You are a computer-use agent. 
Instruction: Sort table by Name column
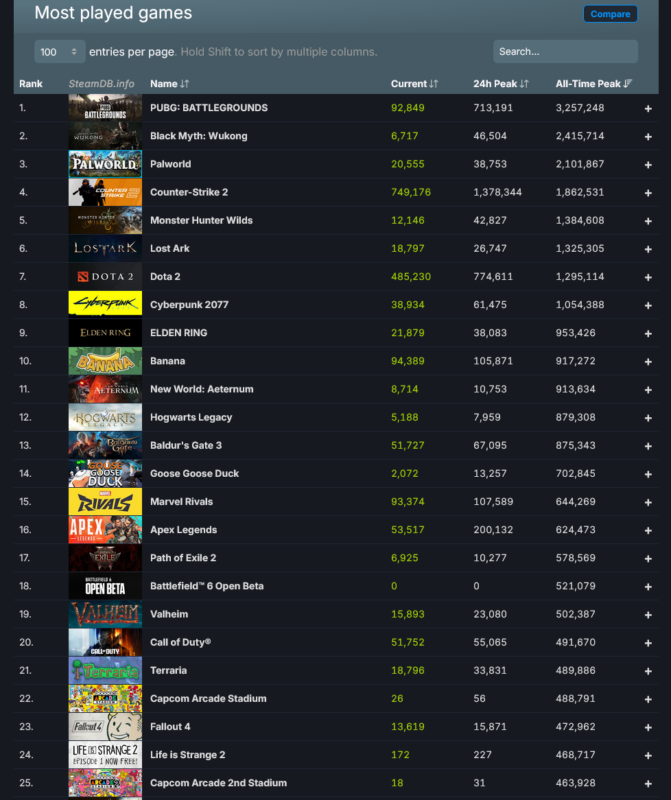pos(169,84)
